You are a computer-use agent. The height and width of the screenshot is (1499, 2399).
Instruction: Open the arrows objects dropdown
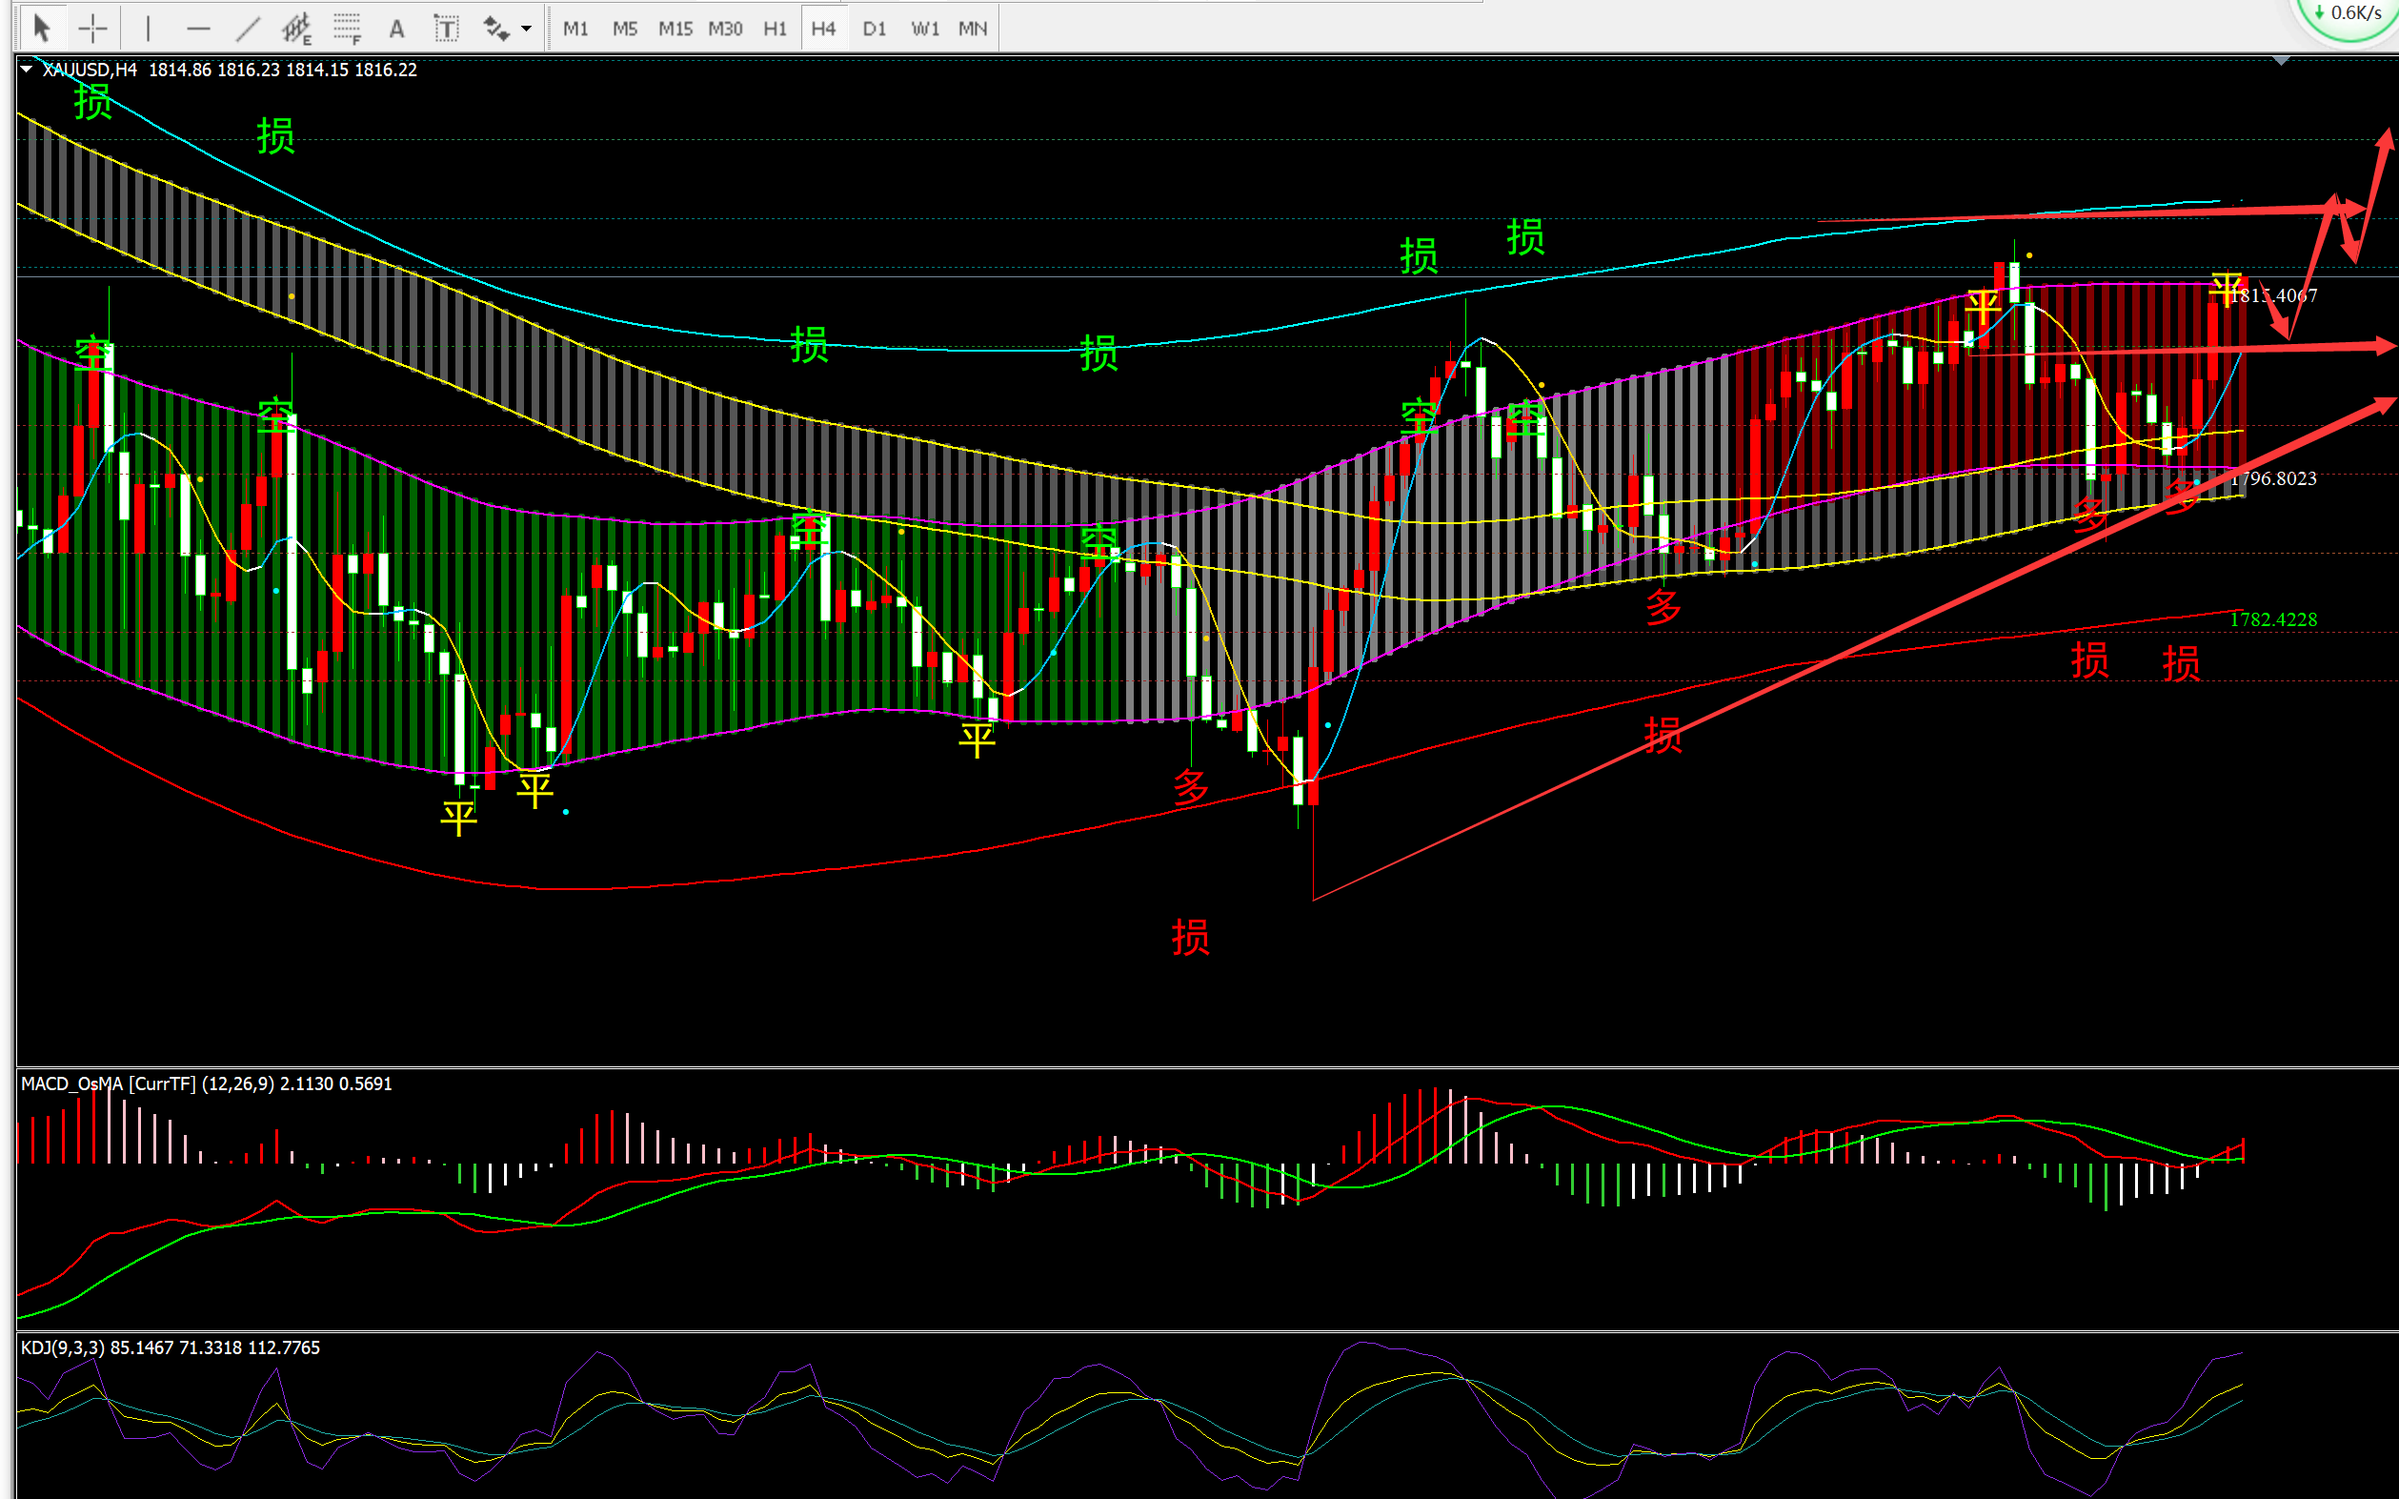(525, 29)
